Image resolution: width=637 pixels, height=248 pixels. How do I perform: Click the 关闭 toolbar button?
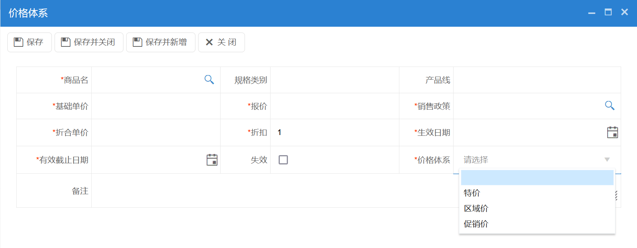click(221, 42)
